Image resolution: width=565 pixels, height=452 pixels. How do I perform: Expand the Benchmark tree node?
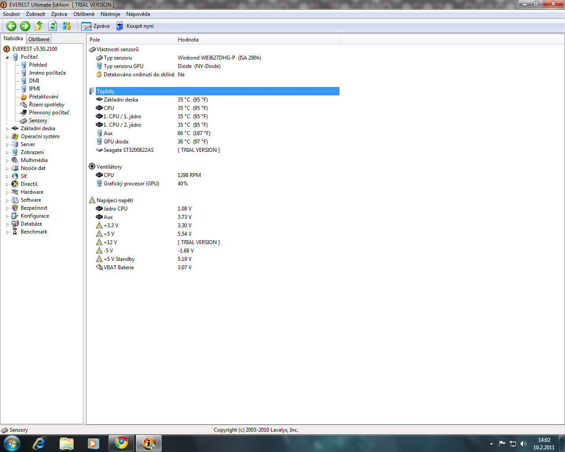pos(8,232)
